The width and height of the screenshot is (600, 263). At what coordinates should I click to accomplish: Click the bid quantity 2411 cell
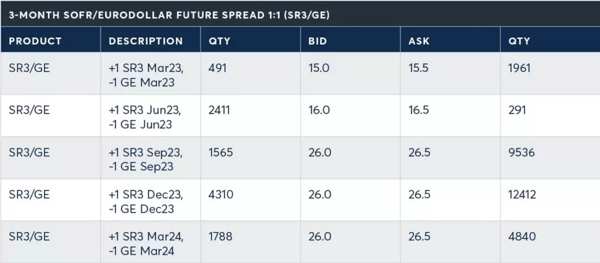coord(220,110)
